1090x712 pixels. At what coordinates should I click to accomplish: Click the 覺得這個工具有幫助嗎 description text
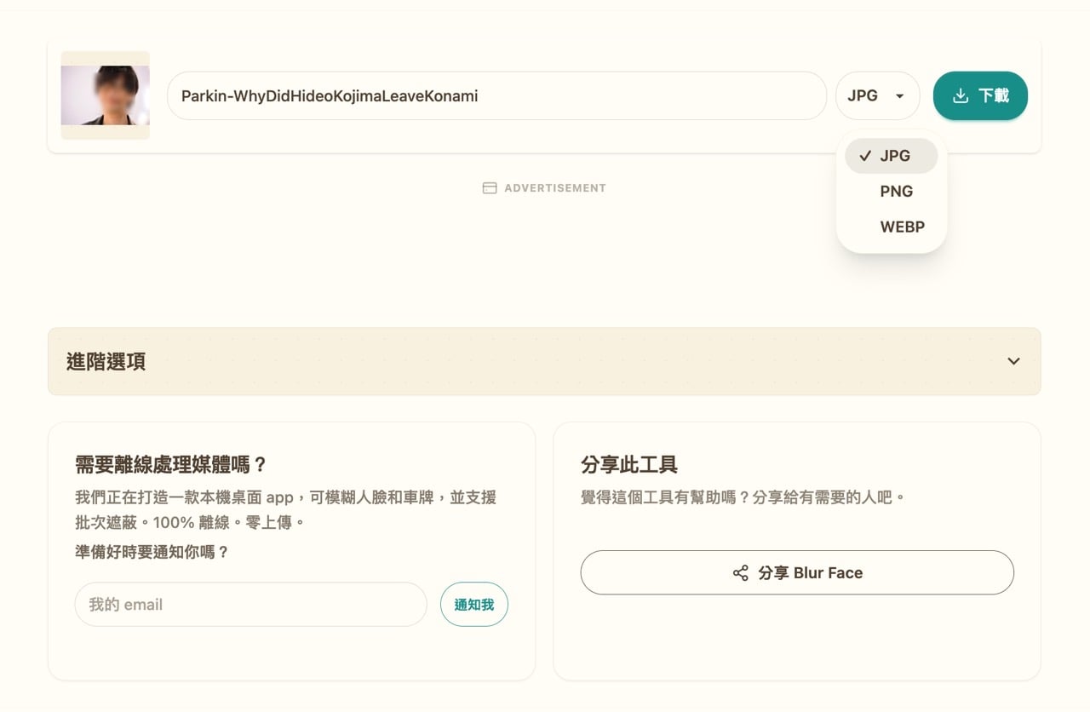tap(743, 497)
